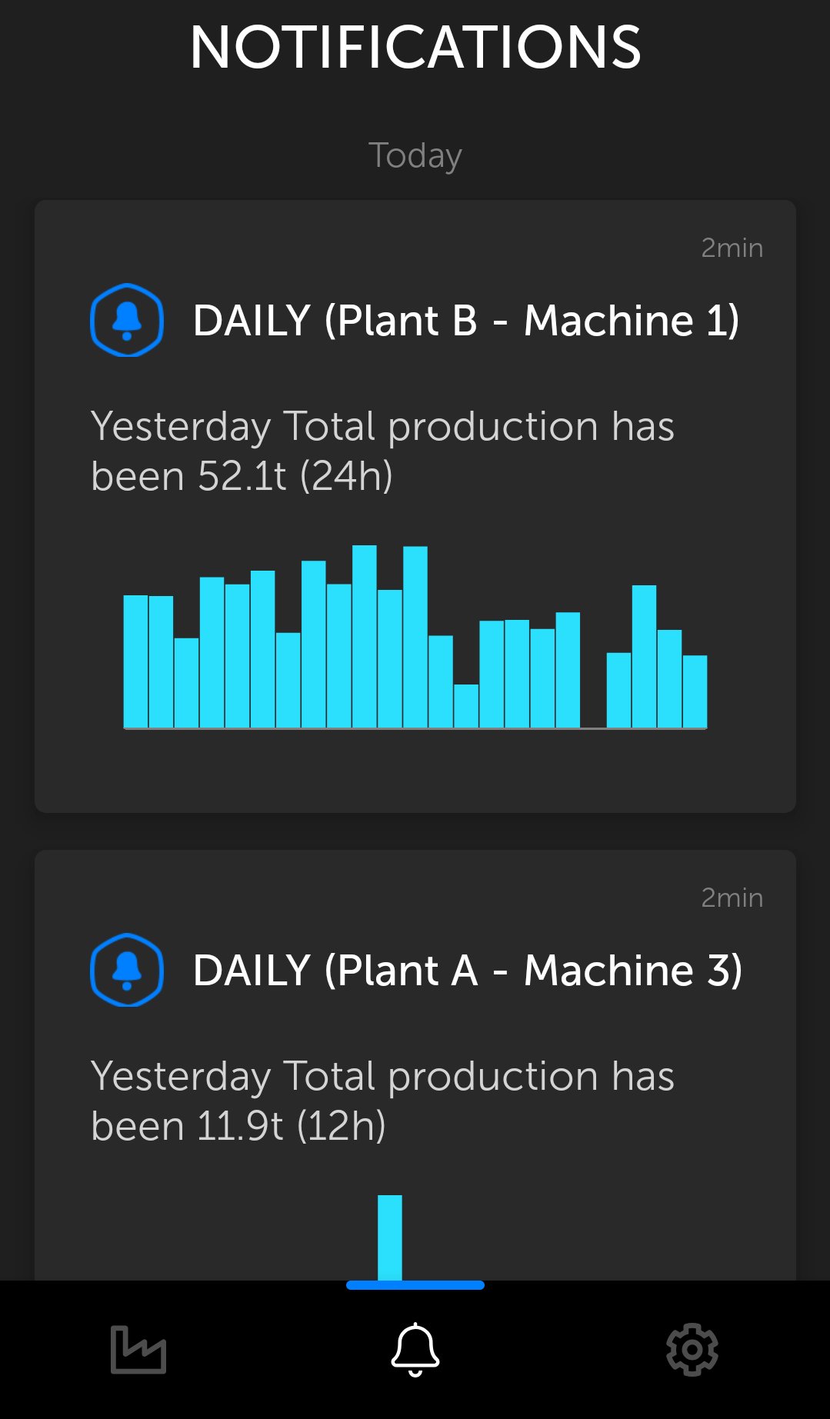The height and width of the screenshot is (1419, 830).
Task: Click the blue active-tab indicator above the bell
Action: [415, 1285]
